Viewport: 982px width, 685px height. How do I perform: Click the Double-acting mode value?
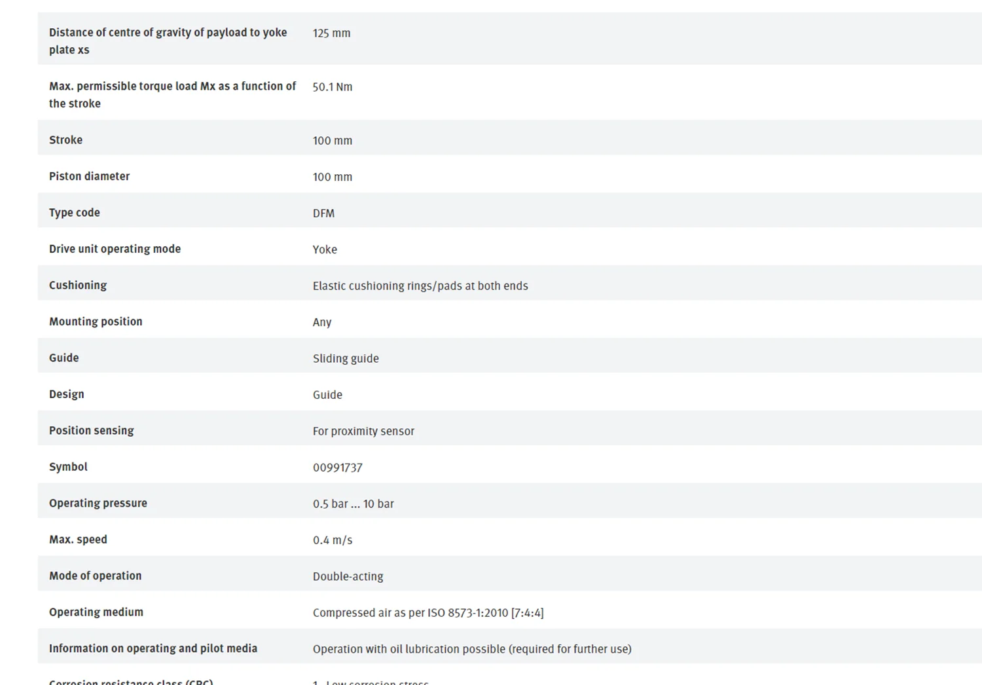348,576
